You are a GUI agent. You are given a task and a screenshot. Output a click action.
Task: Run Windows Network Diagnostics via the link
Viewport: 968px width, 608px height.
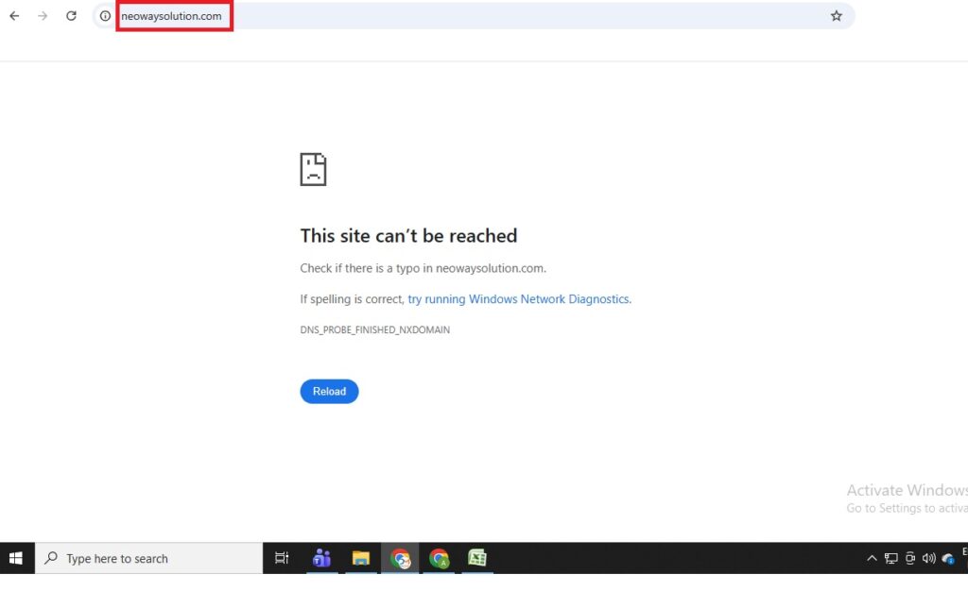click(518, 298)
